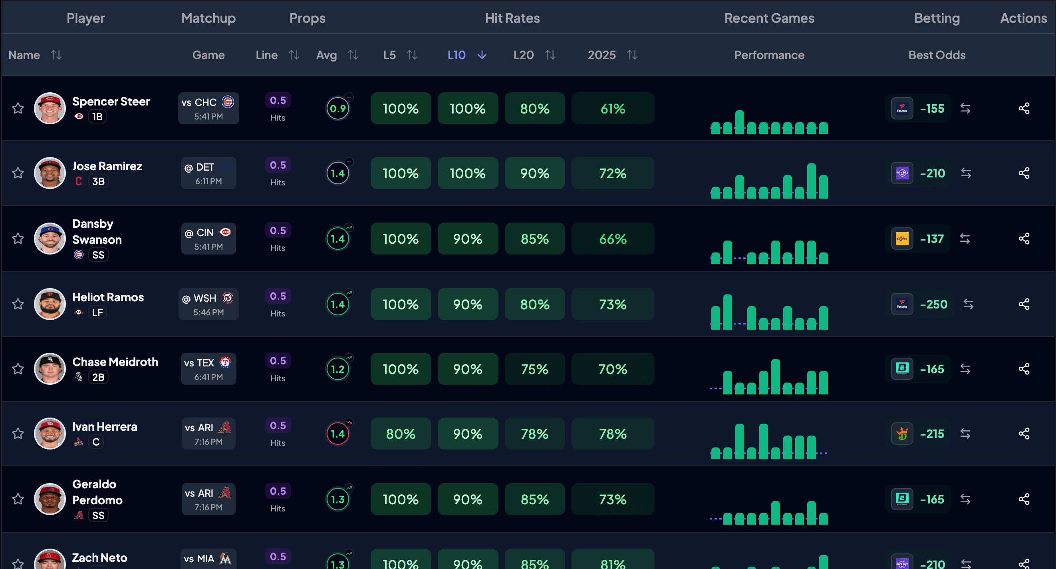
Task: Click Spencer Steer's player headshot
Action: pos(50,108)
